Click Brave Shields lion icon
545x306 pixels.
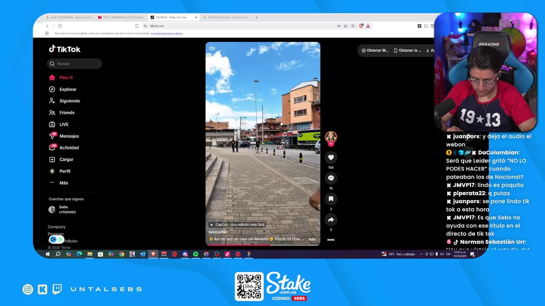(x=361, y=26)
